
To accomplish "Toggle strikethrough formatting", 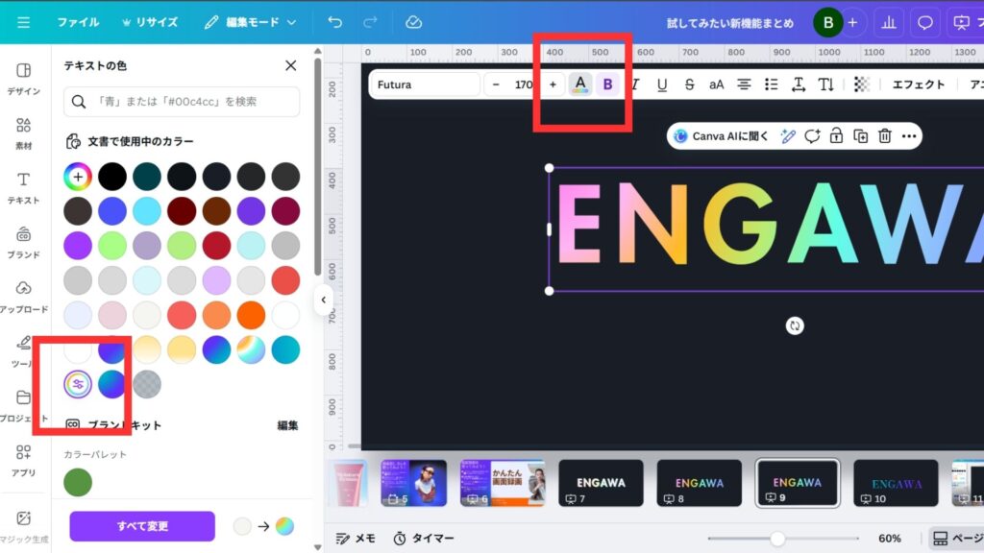I will click(689, 84).
